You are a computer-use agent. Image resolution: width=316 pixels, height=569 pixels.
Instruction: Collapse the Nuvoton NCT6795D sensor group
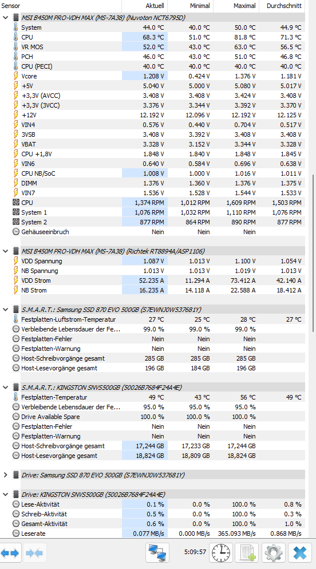(6, 17)
